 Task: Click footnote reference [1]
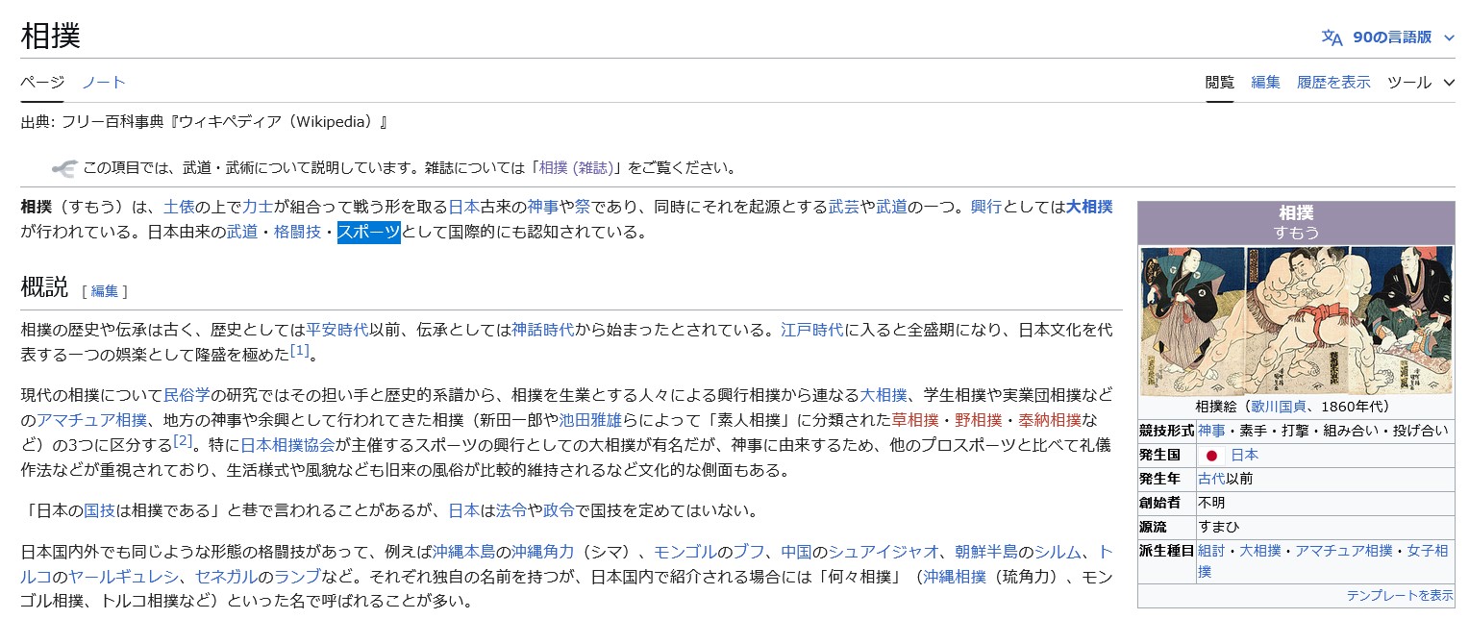[x=300, y=350]
